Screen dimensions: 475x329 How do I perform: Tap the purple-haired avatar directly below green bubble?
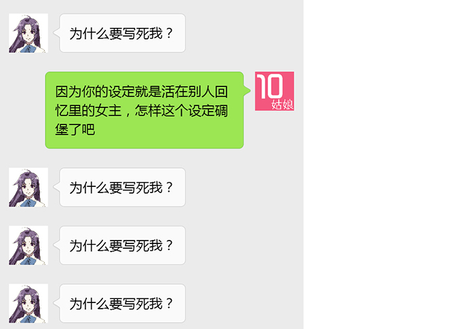pyautogui.click(x=28, y=187)
